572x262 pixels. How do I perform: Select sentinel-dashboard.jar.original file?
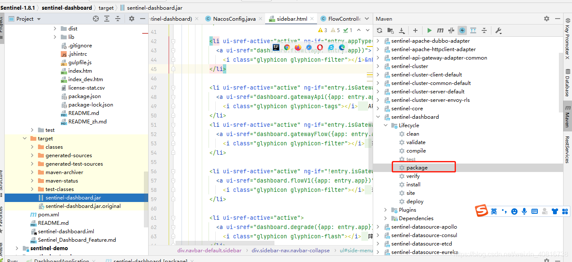(83, 206)
